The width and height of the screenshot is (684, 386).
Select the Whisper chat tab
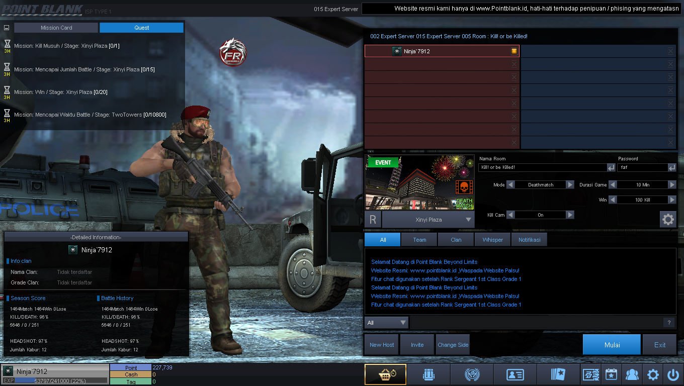(x=492, y=240)
